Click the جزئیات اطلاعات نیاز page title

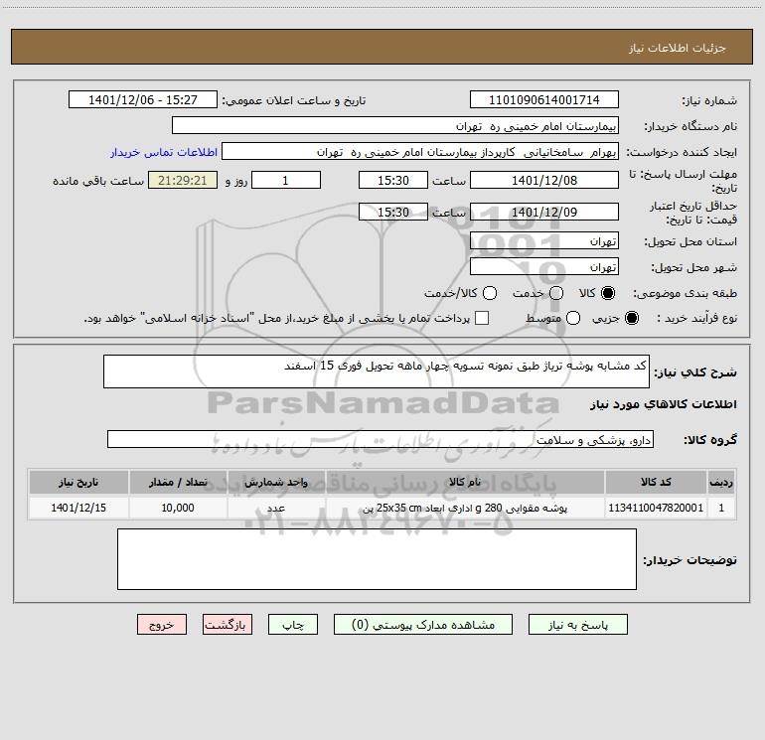point(677,48)
